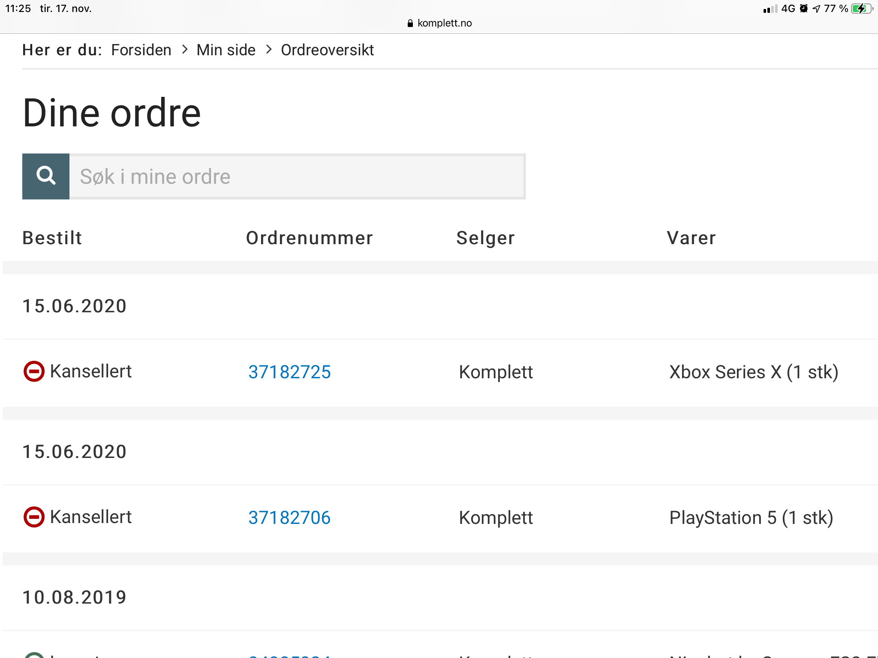Click the 'Bestilt' column header

pyautogui.click(x=52, y=238)
